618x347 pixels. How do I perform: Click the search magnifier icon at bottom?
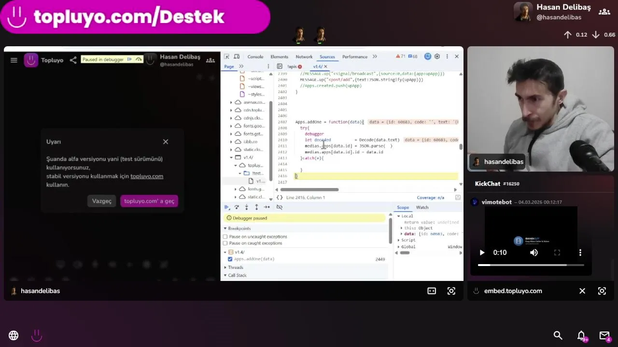[x=558, y=335]
